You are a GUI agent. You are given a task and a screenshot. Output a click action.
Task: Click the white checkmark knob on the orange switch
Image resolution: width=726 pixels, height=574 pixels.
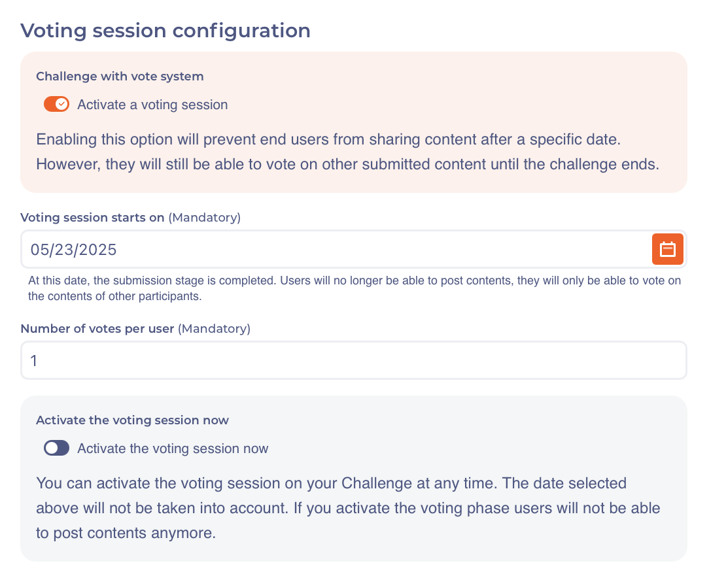tap(62, 105)
